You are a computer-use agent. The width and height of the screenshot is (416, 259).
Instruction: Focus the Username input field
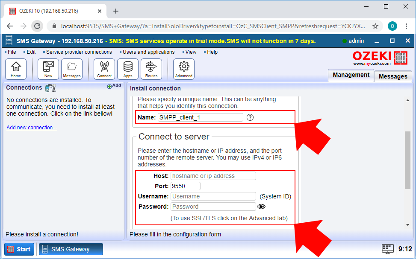(213, 196)
